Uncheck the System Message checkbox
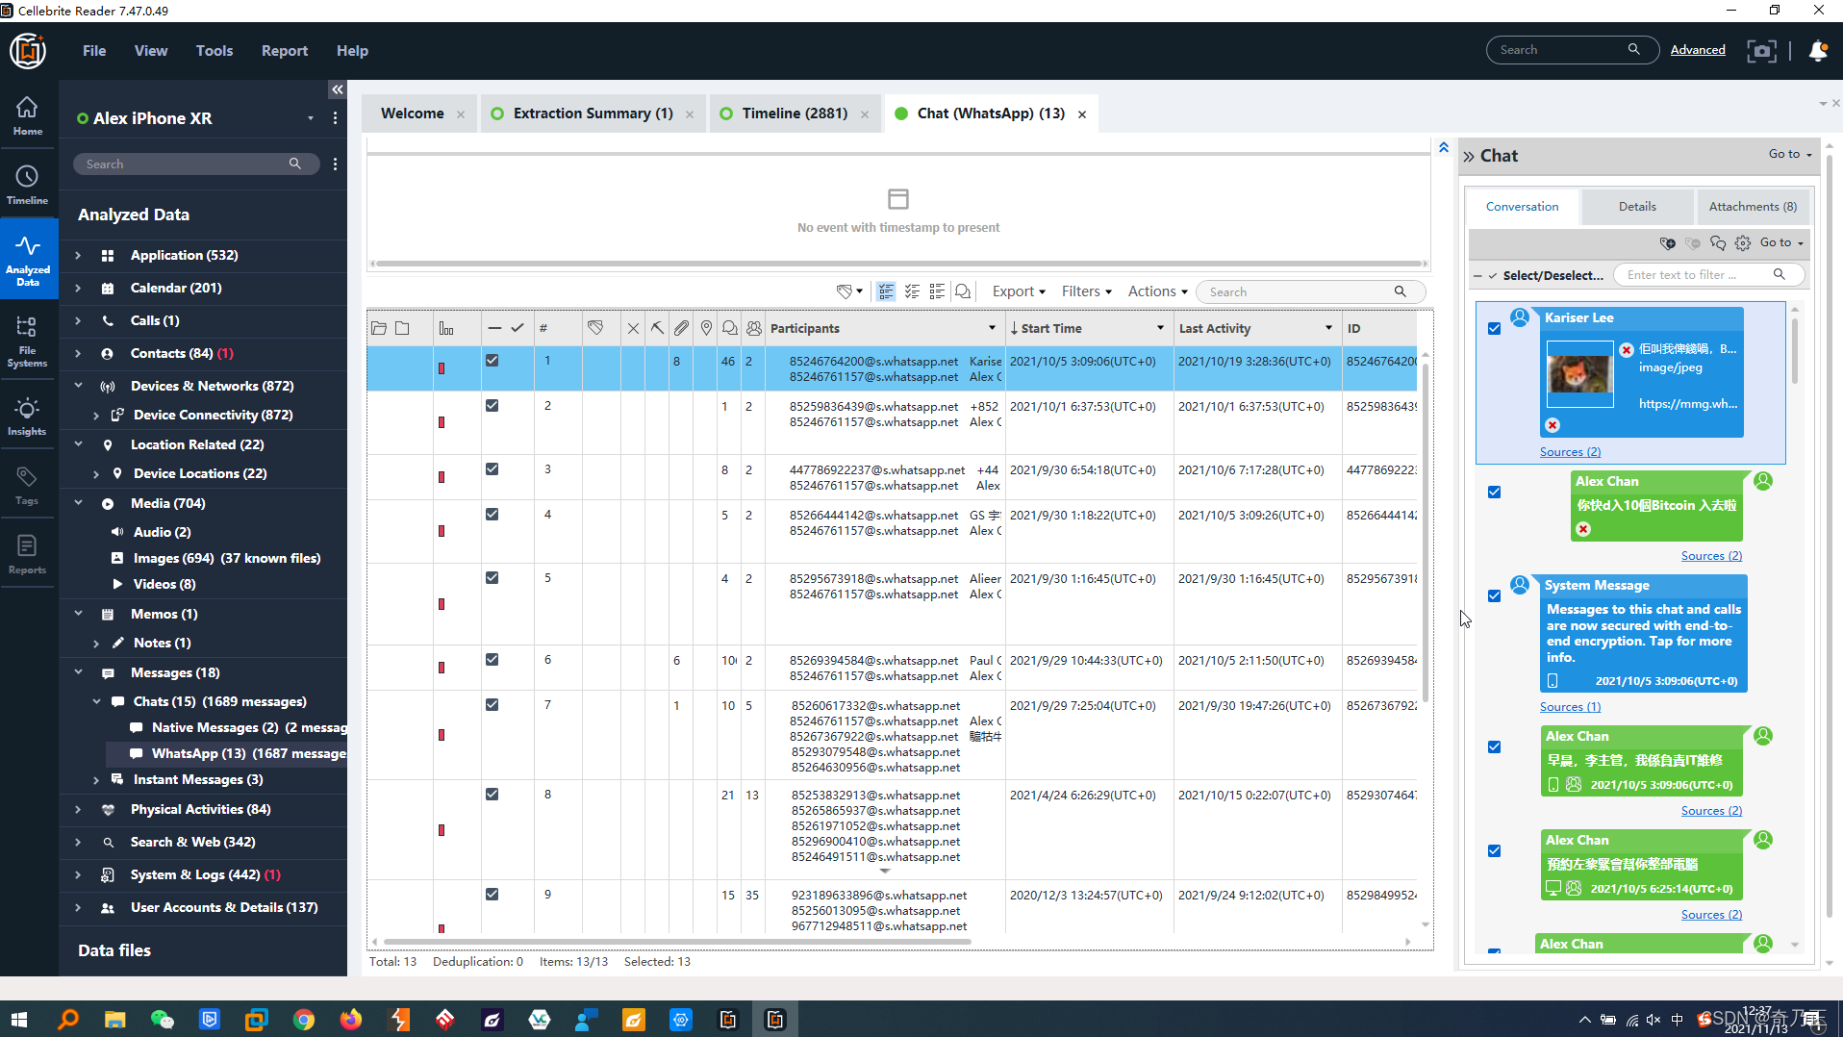 [x=1494, y=595]
